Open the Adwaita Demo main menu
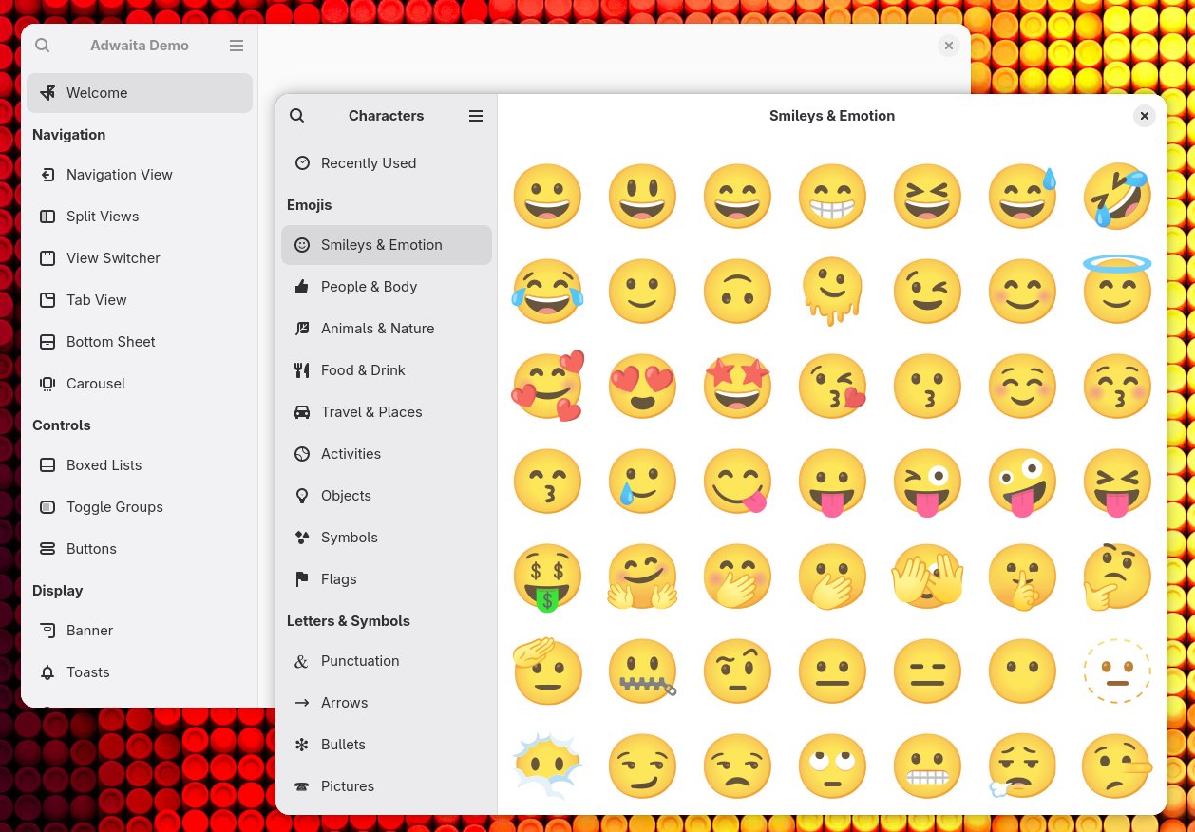The width and height of the screenshot is (1195, 832). coord(237,46)
